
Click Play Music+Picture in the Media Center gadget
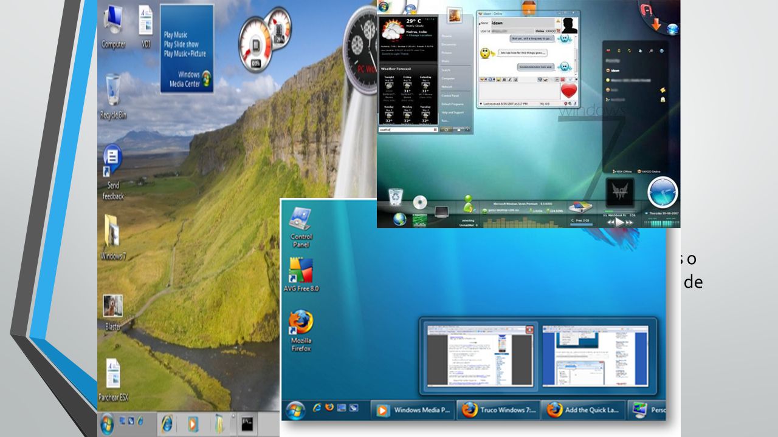tap(185, 53)
